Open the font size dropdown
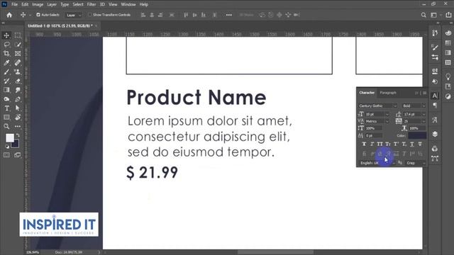 pyautogui.click(x=387, y=115)
